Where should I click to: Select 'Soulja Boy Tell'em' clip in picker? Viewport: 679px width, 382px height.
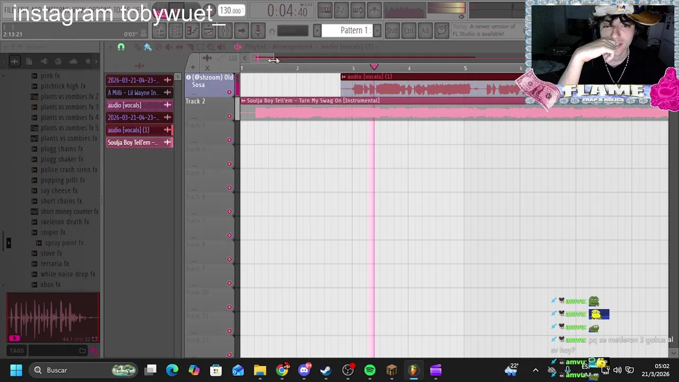pos(140,142)
